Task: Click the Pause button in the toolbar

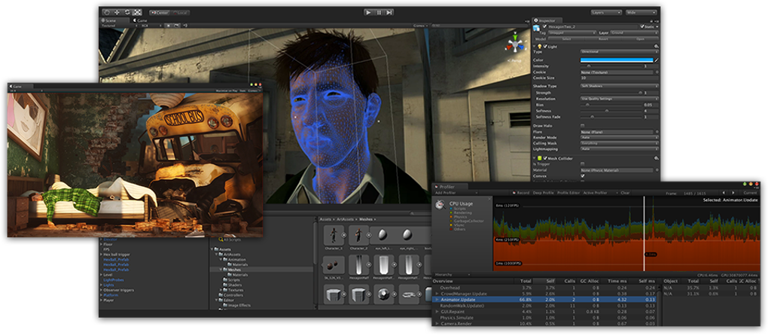Action: coord(379,13)
